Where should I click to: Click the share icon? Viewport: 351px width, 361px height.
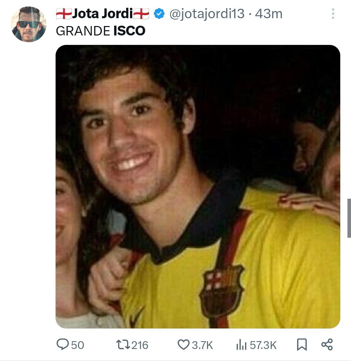[327, 345]
